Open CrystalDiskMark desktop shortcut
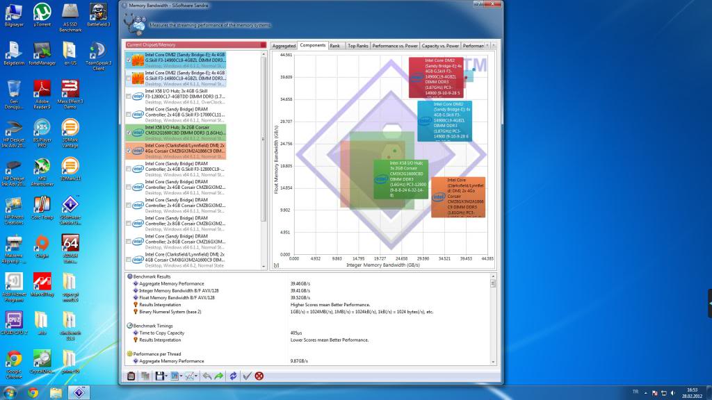Screen dimensions: 712x400 click(x=42, y=361)
